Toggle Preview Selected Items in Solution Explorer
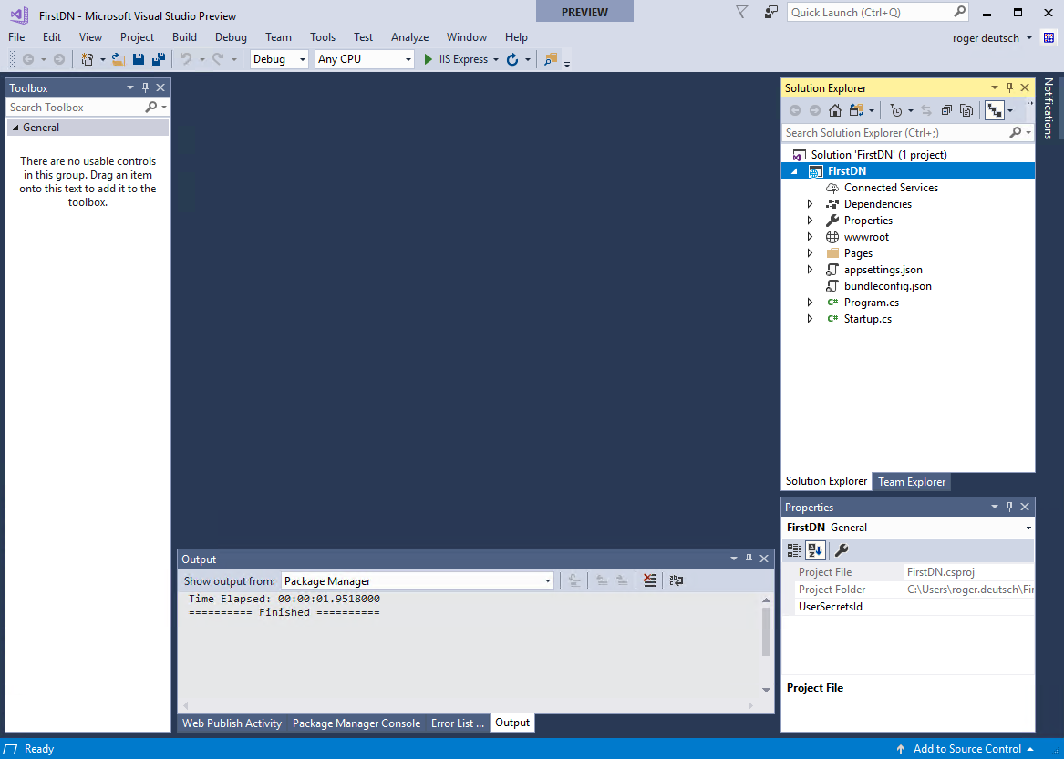 [994, 110]
